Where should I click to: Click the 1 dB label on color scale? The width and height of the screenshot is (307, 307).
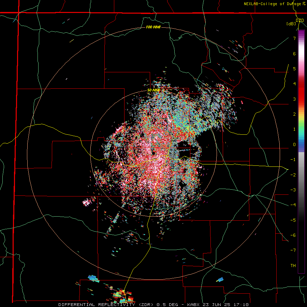click(x=294, y=129)
